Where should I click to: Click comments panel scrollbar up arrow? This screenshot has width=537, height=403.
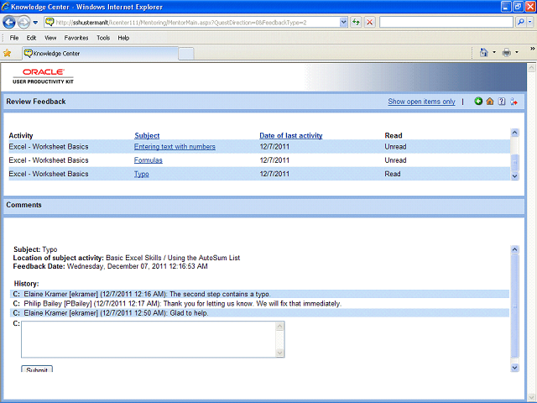click(514, 249)
